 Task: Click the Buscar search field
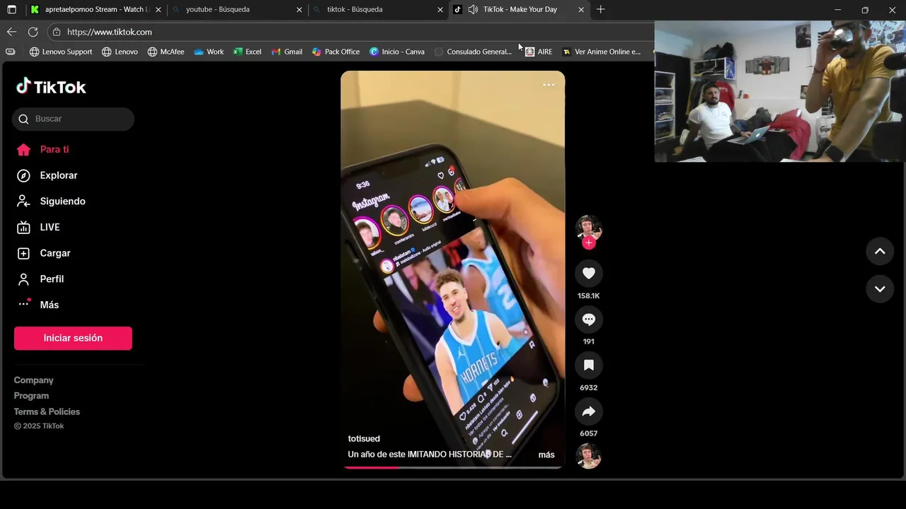[73, 119]
